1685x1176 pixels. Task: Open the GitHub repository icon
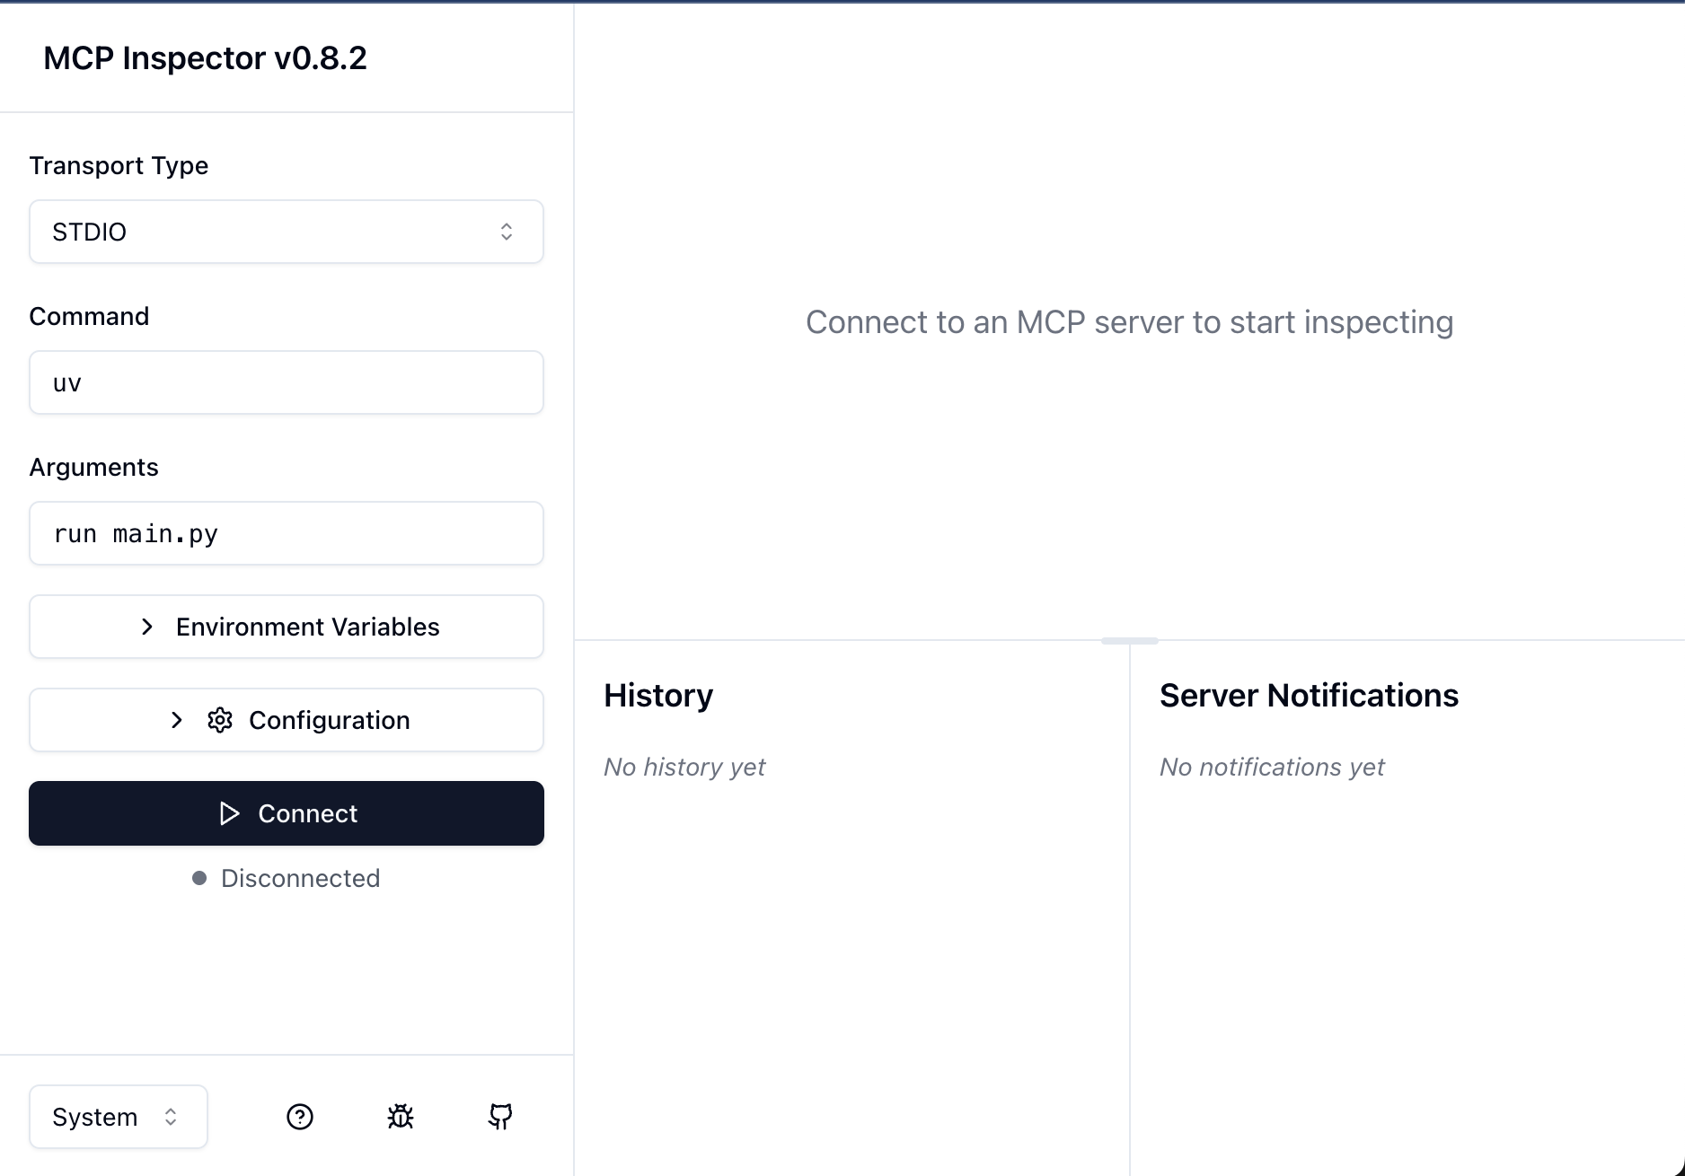[x=500, y=1117]
